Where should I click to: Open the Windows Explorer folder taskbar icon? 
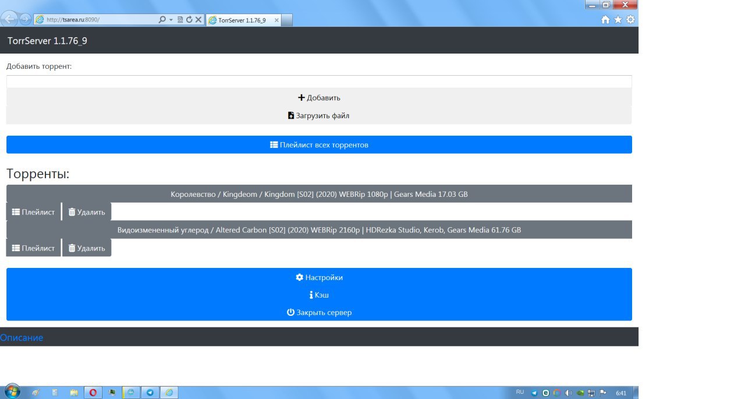[73, 393]
